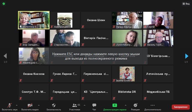Open the Безопасность shield icon

click(54, 105)
